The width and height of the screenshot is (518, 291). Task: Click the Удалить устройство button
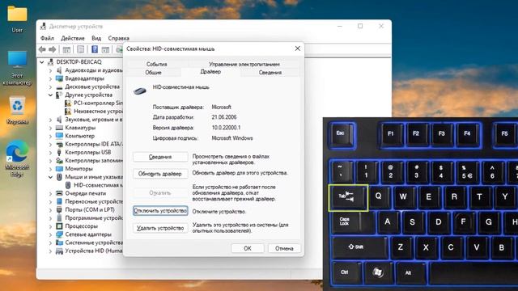[x=160, y=228]
